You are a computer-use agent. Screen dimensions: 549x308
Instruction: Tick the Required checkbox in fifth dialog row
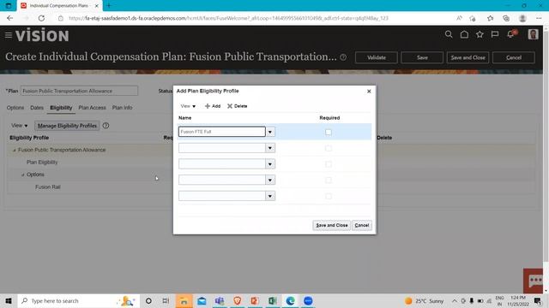(328, 196)
